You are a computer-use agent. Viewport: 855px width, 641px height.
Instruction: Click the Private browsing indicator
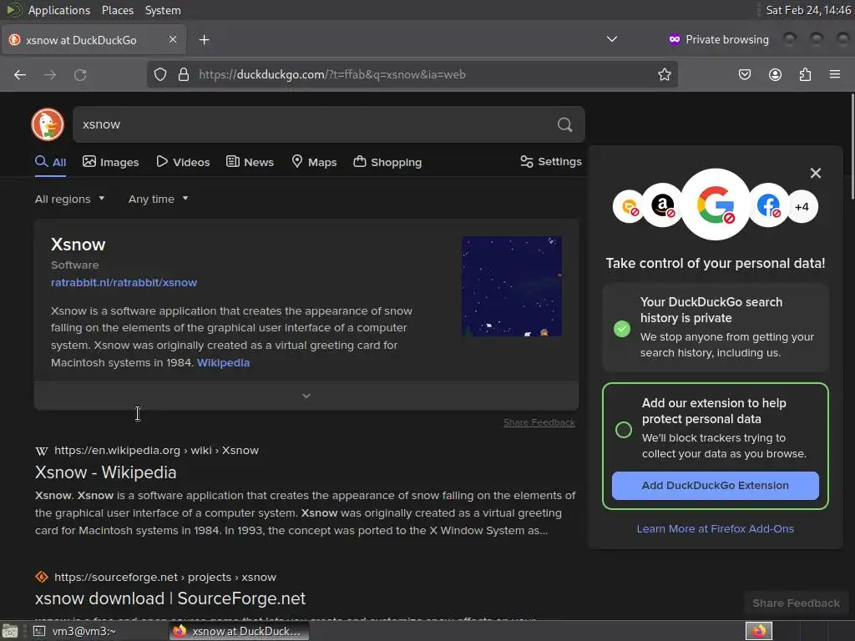point(719,39)
